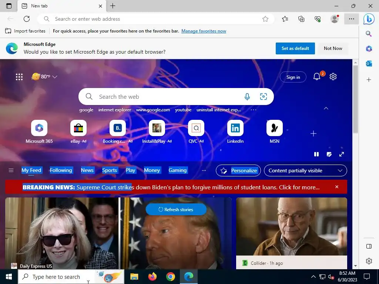Open Outlook icon in sidebar
Screen dimensions: 379x284
point(369,64)
